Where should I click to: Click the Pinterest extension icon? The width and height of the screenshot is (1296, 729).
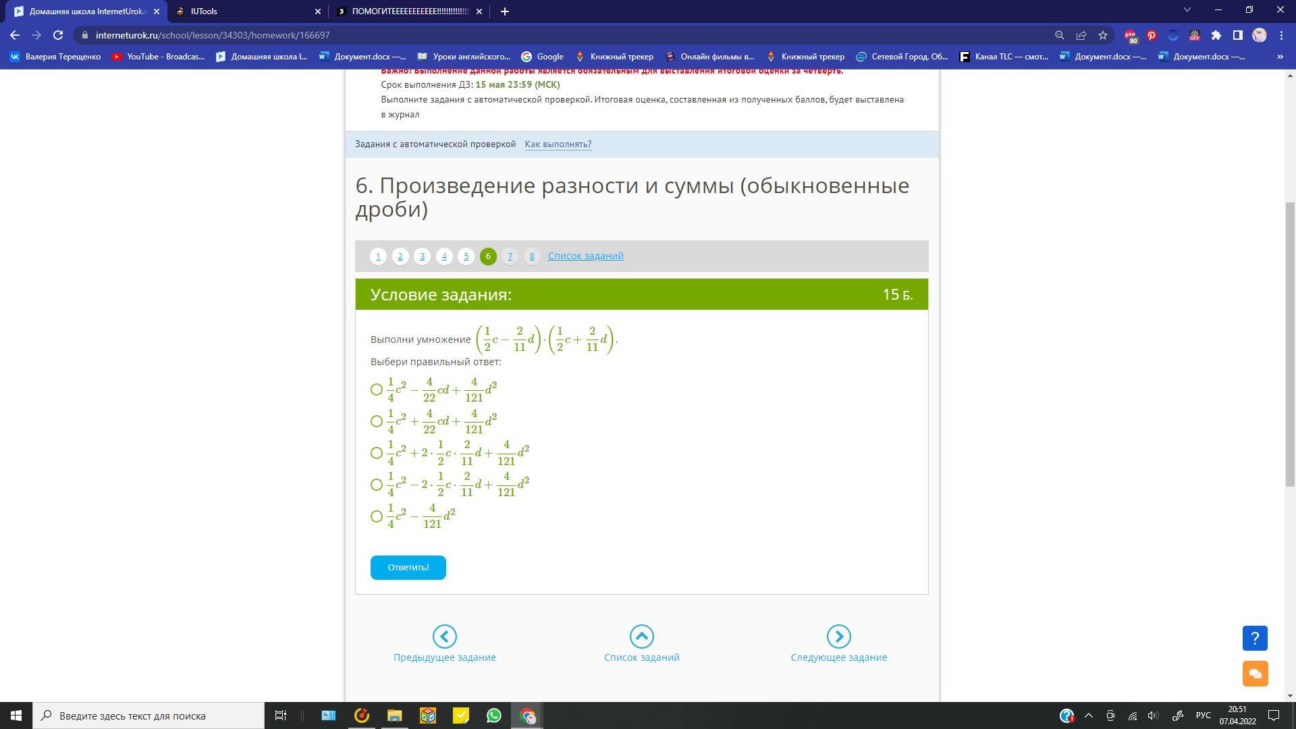(x=1152, y=35)
